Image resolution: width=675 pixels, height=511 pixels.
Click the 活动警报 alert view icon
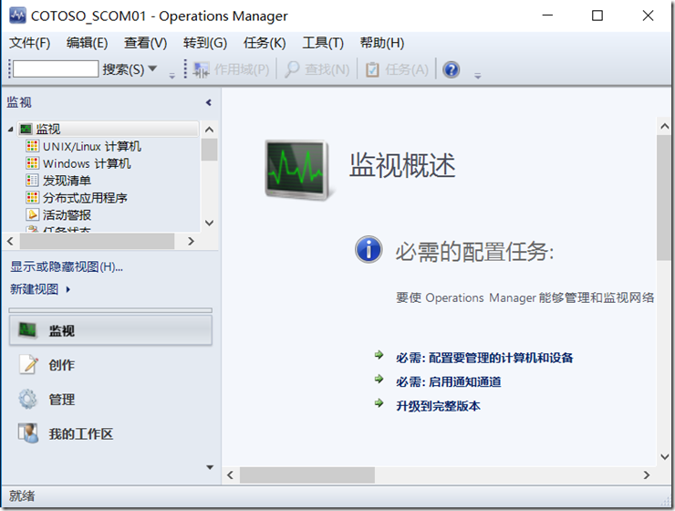point(32,214)
